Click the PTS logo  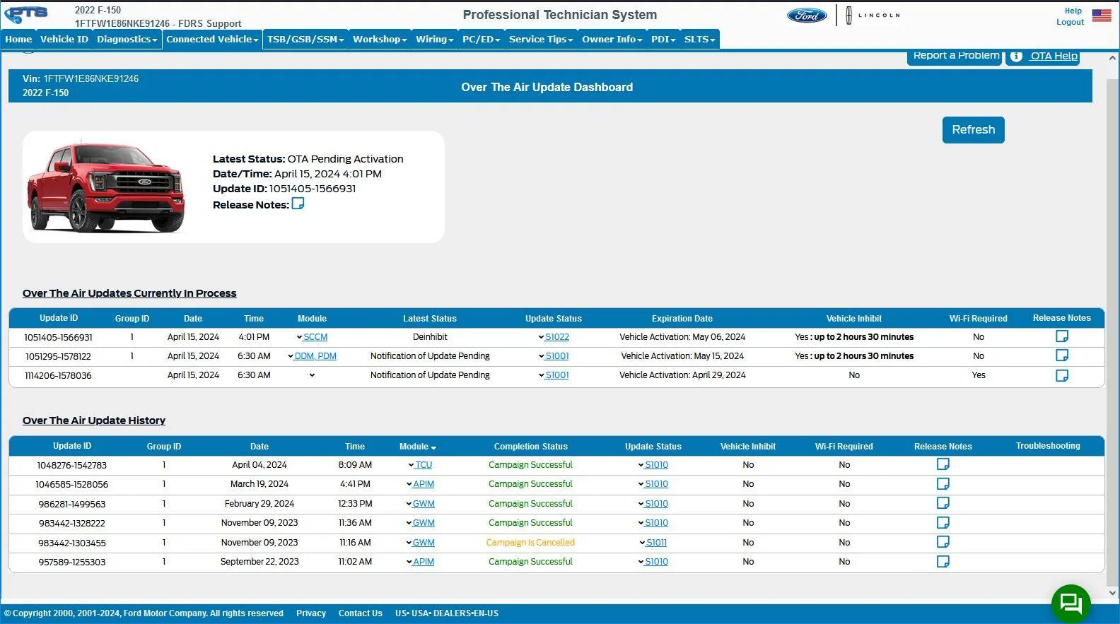pos(26,14)
